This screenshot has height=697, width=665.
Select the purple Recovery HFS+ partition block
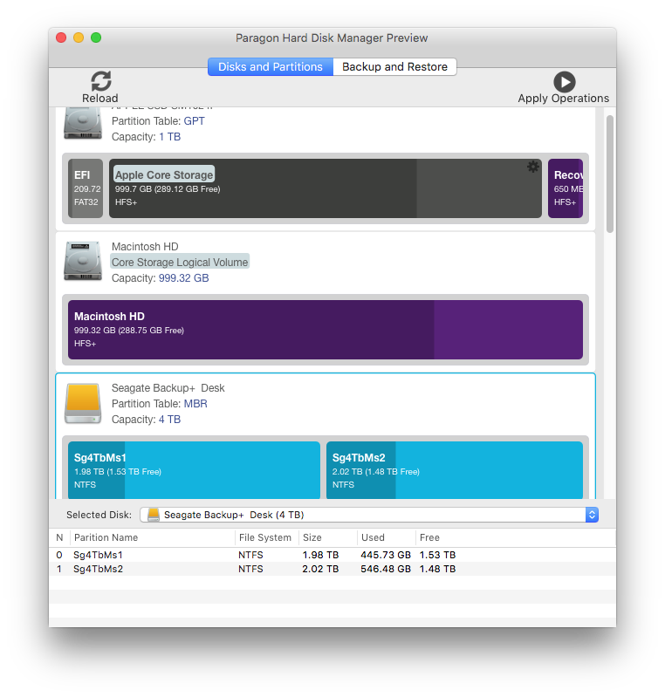(566, 188)
